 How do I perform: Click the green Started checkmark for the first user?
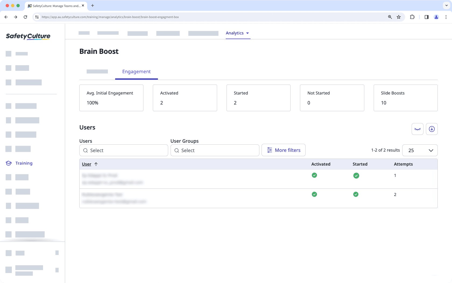pyautogui.click(x=356, y=175)
